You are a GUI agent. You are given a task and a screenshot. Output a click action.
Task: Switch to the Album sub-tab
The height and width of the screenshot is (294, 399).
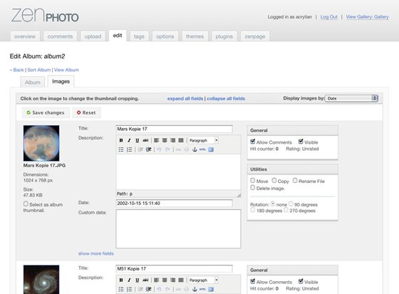click(x=33, y=83)
